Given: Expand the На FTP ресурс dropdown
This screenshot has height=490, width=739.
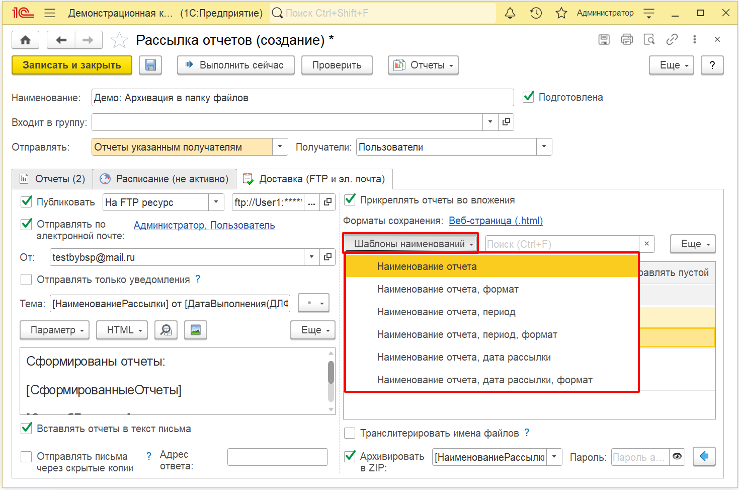Looking at the screenshot, I should (216, 202).
